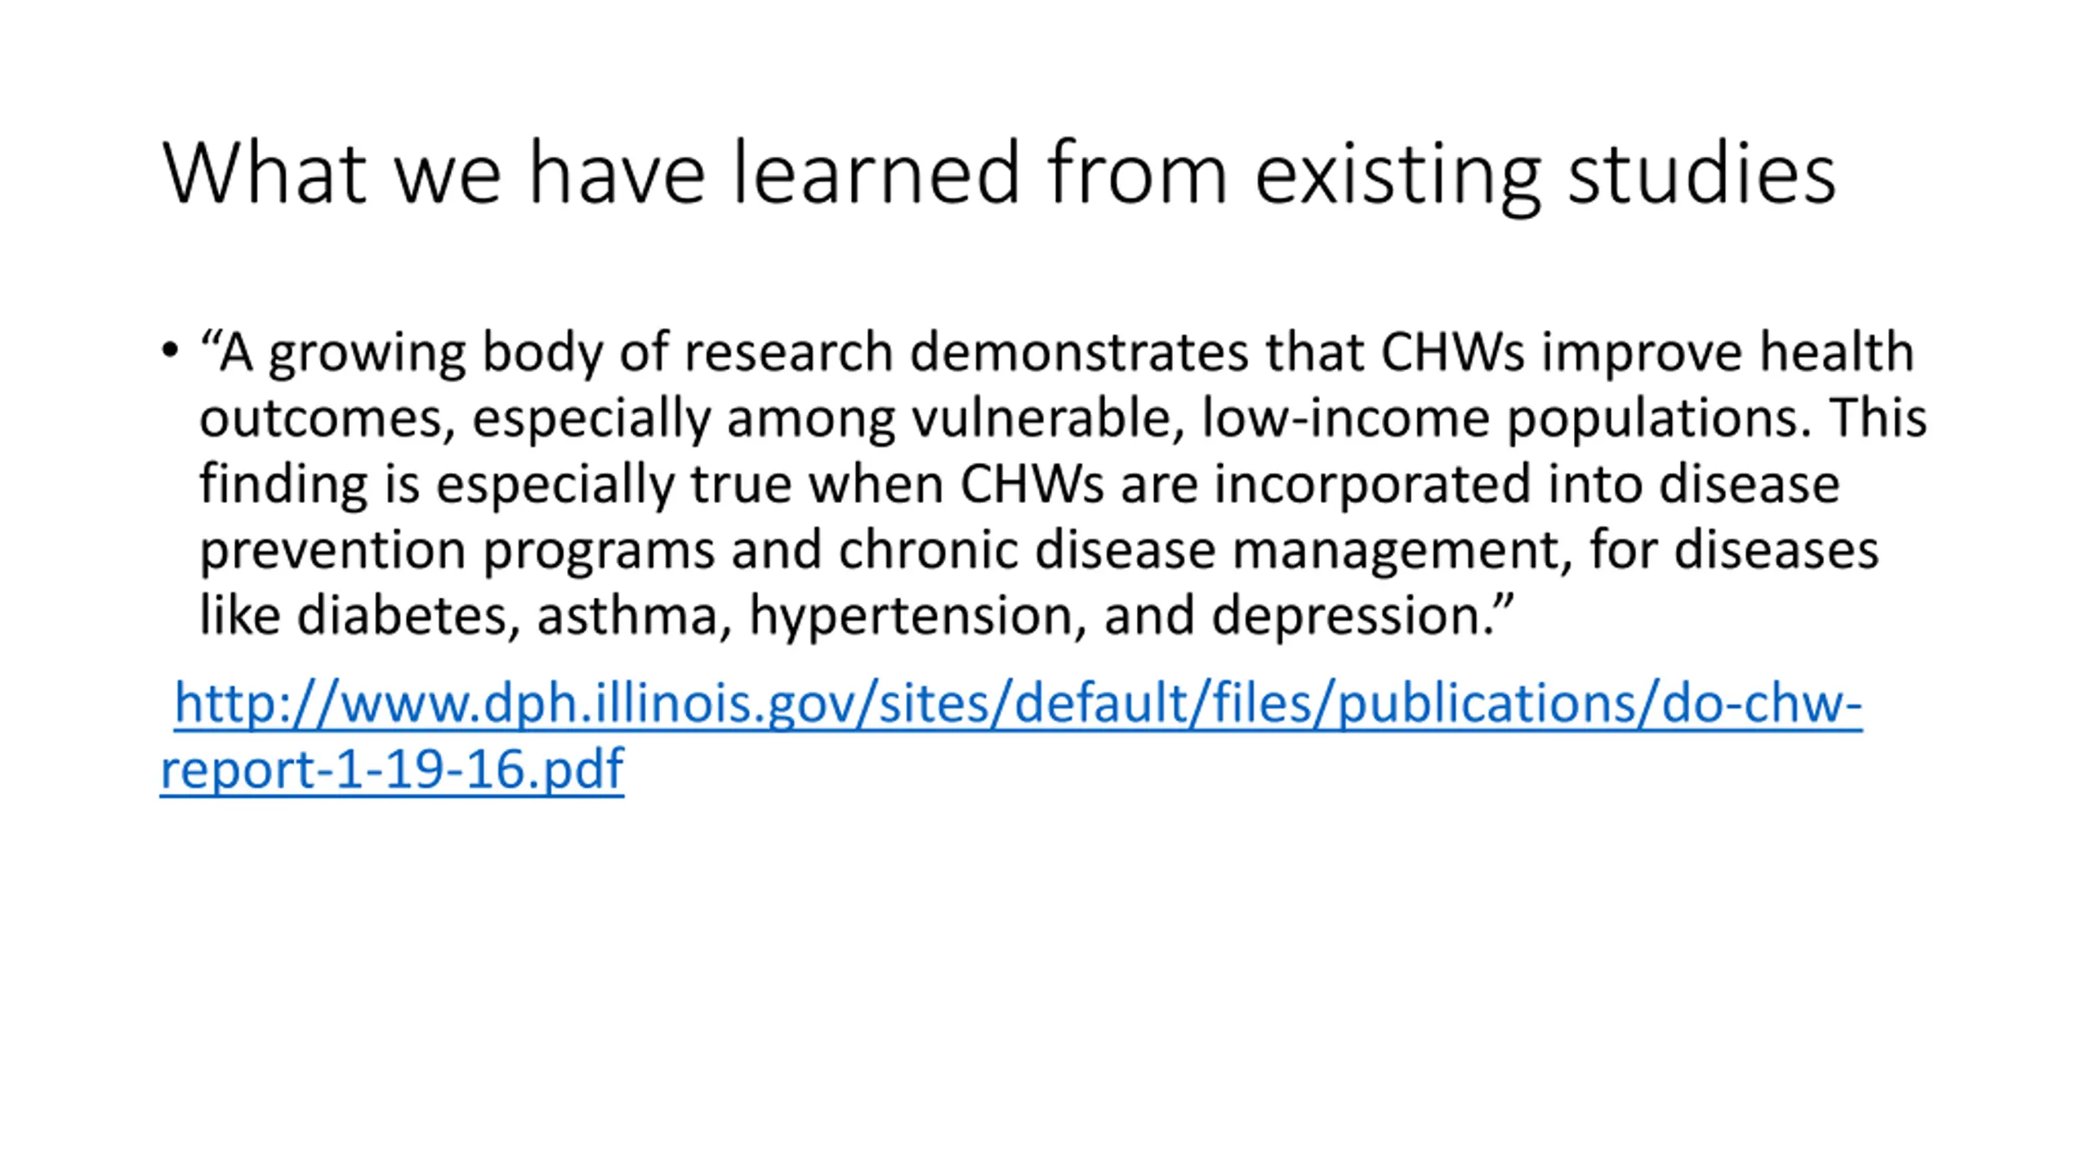Click the bullet point marker before the quote
Viewport: 2091px width, 1176px height.
(170, 351)
